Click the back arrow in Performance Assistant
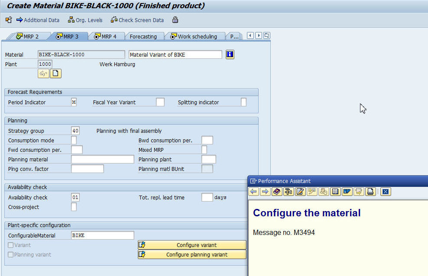 (x=253, y=191)
